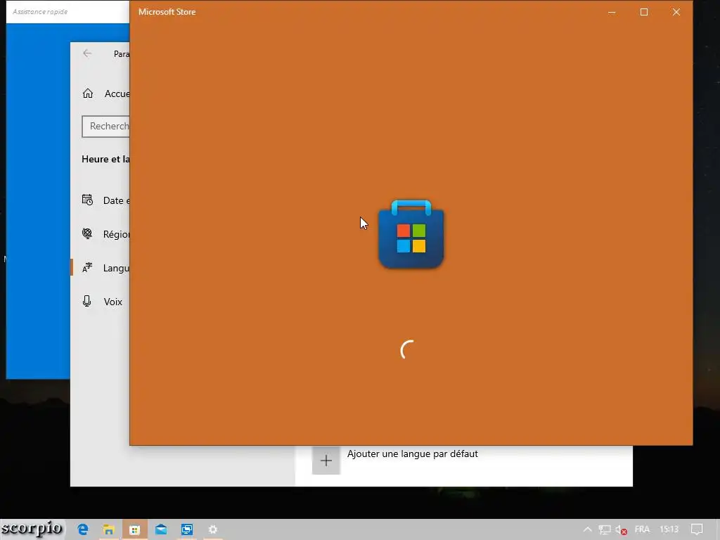Close the Microsoft Store window
Viewport: 720px width, 540px height.
[x=676, y=12]
